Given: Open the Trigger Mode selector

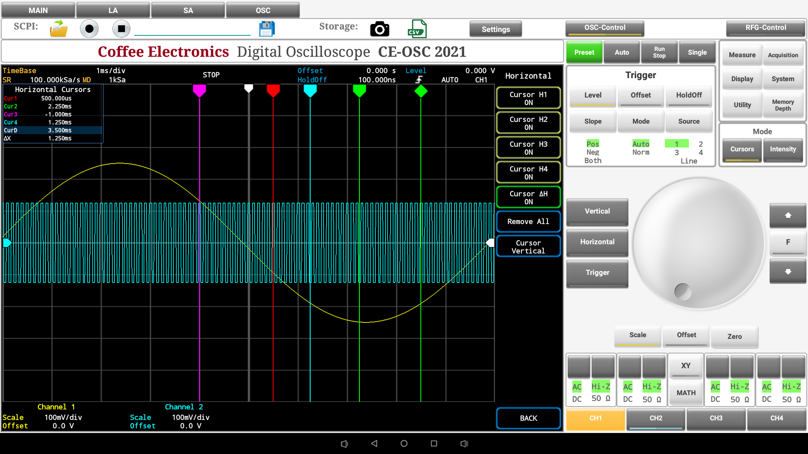Looking at the screenshot, I should (x=641, y=121).
